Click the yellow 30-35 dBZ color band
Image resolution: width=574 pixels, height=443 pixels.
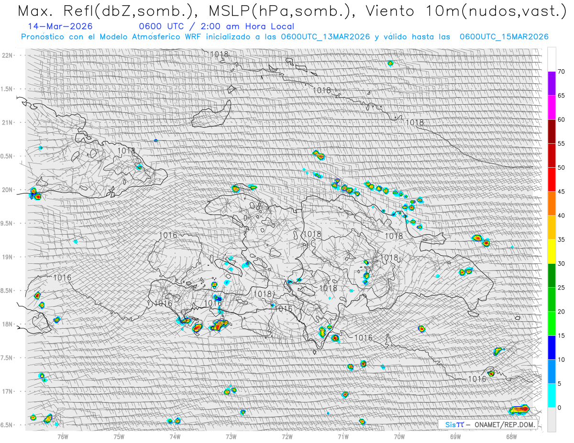pos(552,251)
